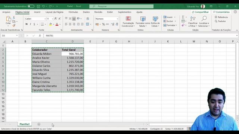
Task: Click the fill color bucket icon
Action: click(50, 24)
